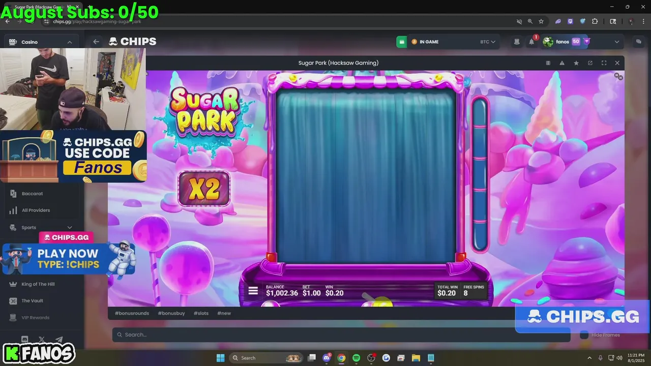Open Task View on taskbar
Image resolution: width=651 pixels, height=366 pixels.
click(312, 358)
